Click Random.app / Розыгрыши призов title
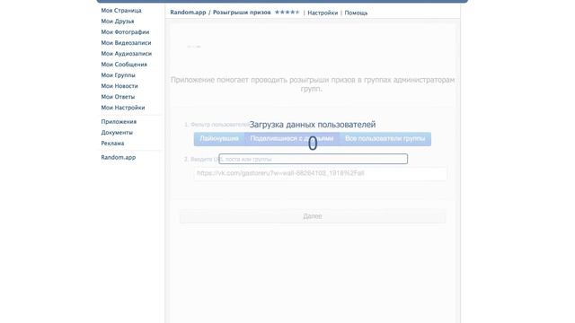The height and width of the screenshot is (323, 575). [220, 13]
